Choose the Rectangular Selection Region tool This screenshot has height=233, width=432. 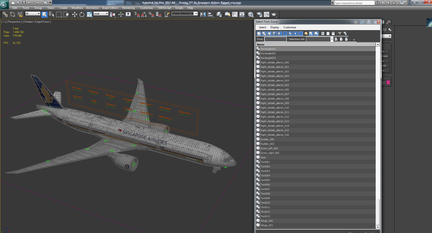pyautogui.click(x=59, y=14)
